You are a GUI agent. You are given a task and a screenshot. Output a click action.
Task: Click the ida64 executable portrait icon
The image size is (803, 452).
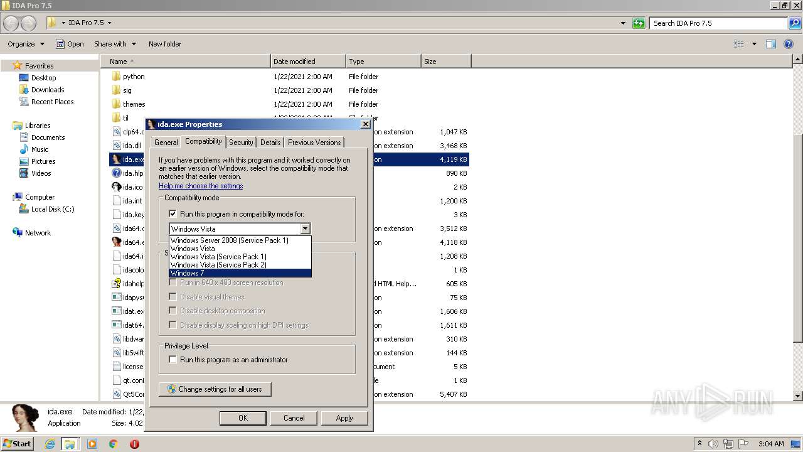(116, 242)
